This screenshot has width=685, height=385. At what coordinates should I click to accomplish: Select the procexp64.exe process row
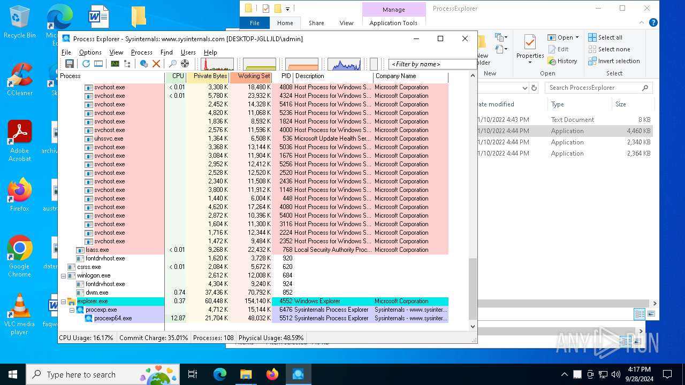pyautogui.click(x=253, y=318)
